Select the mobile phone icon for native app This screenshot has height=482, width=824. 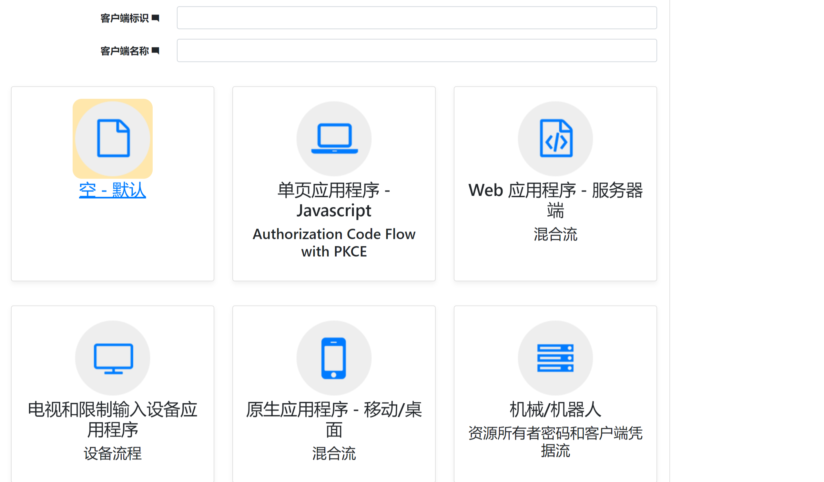click(x=334, y=358)
